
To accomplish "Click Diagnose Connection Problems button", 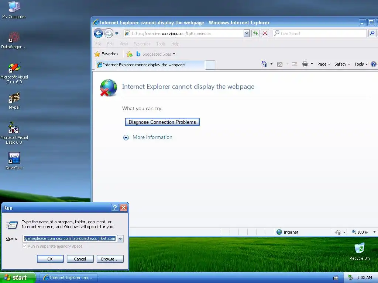I will point(162,122).
